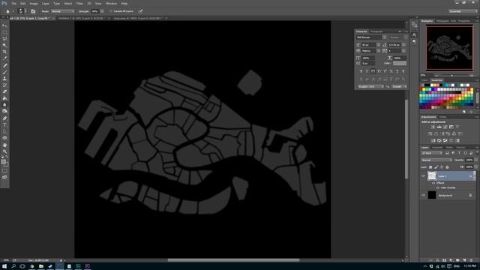Select the Move tool in toolbox
The image size is (480, 270).
click(x=4, y=25)
